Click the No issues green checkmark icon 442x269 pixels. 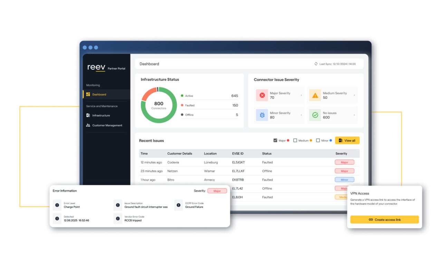(315, 115)
